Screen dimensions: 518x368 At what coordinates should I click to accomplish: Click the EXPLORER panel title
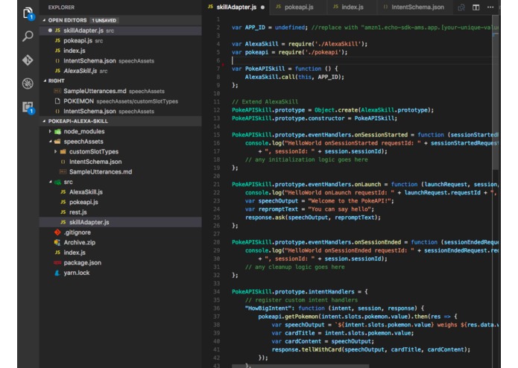coord(61,7)
